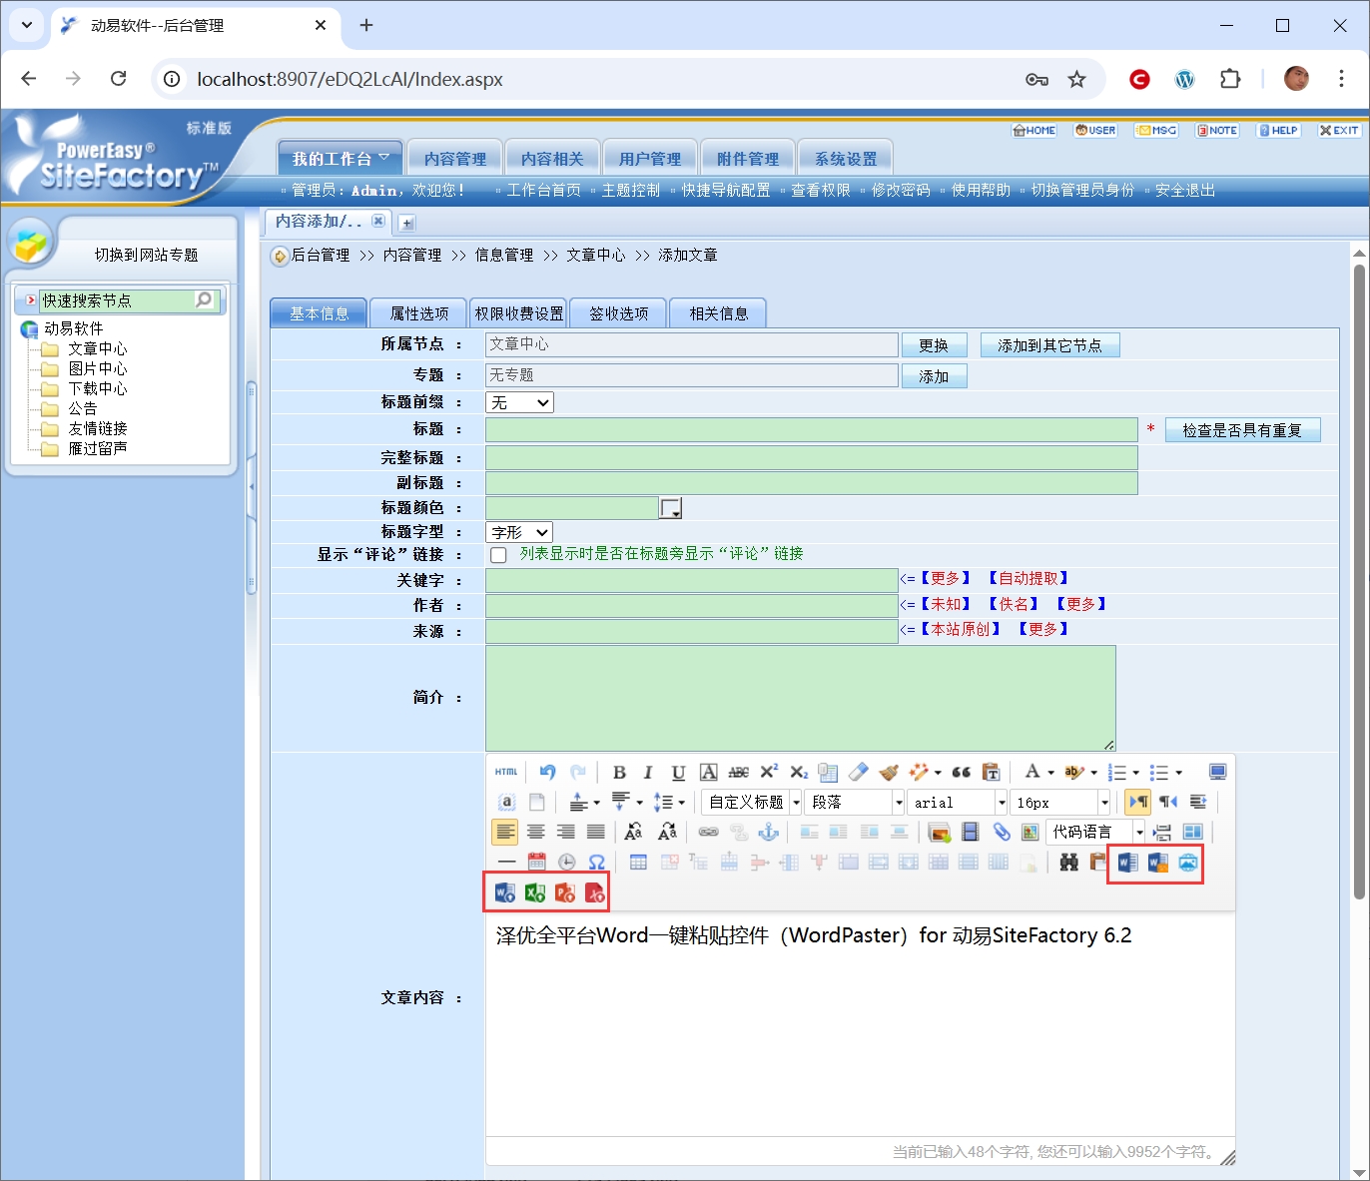
Task: Open the 标题前缀 dropdown
Action: click(x=519, y=402)
